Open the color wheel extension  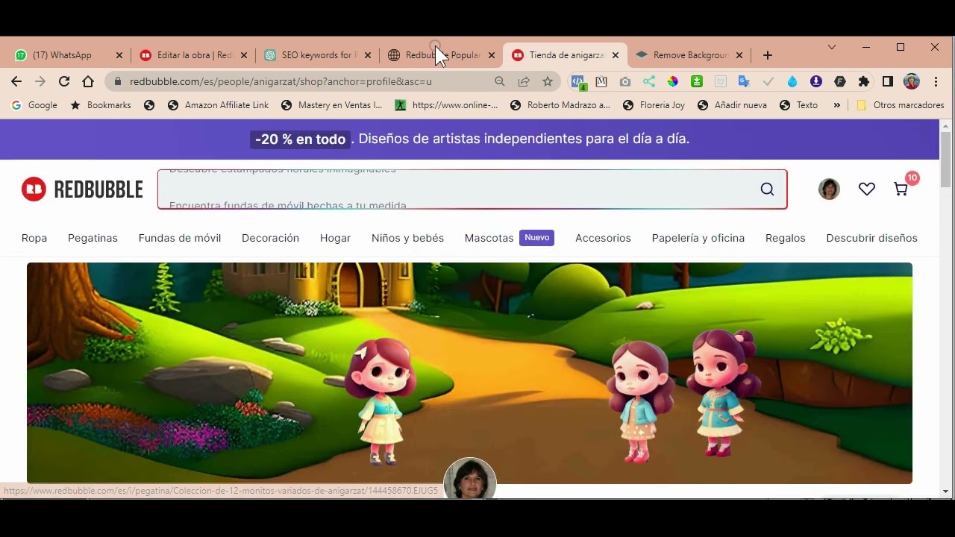(x=673, y=81)
